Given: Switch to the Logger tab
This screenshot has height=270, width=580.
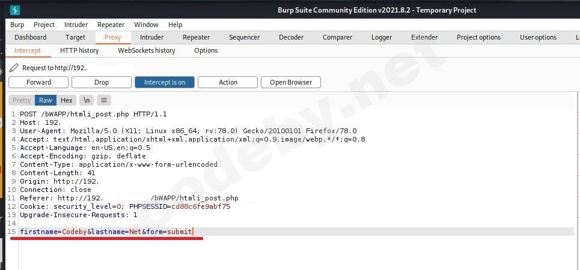Looking at the screenshot, I should point(382,37).
